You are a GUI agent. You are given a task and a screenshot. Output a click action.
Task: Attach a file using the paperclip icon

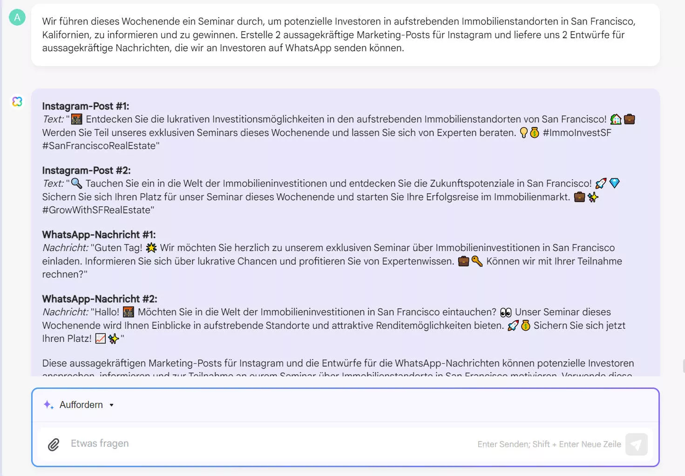coord(53,444)
